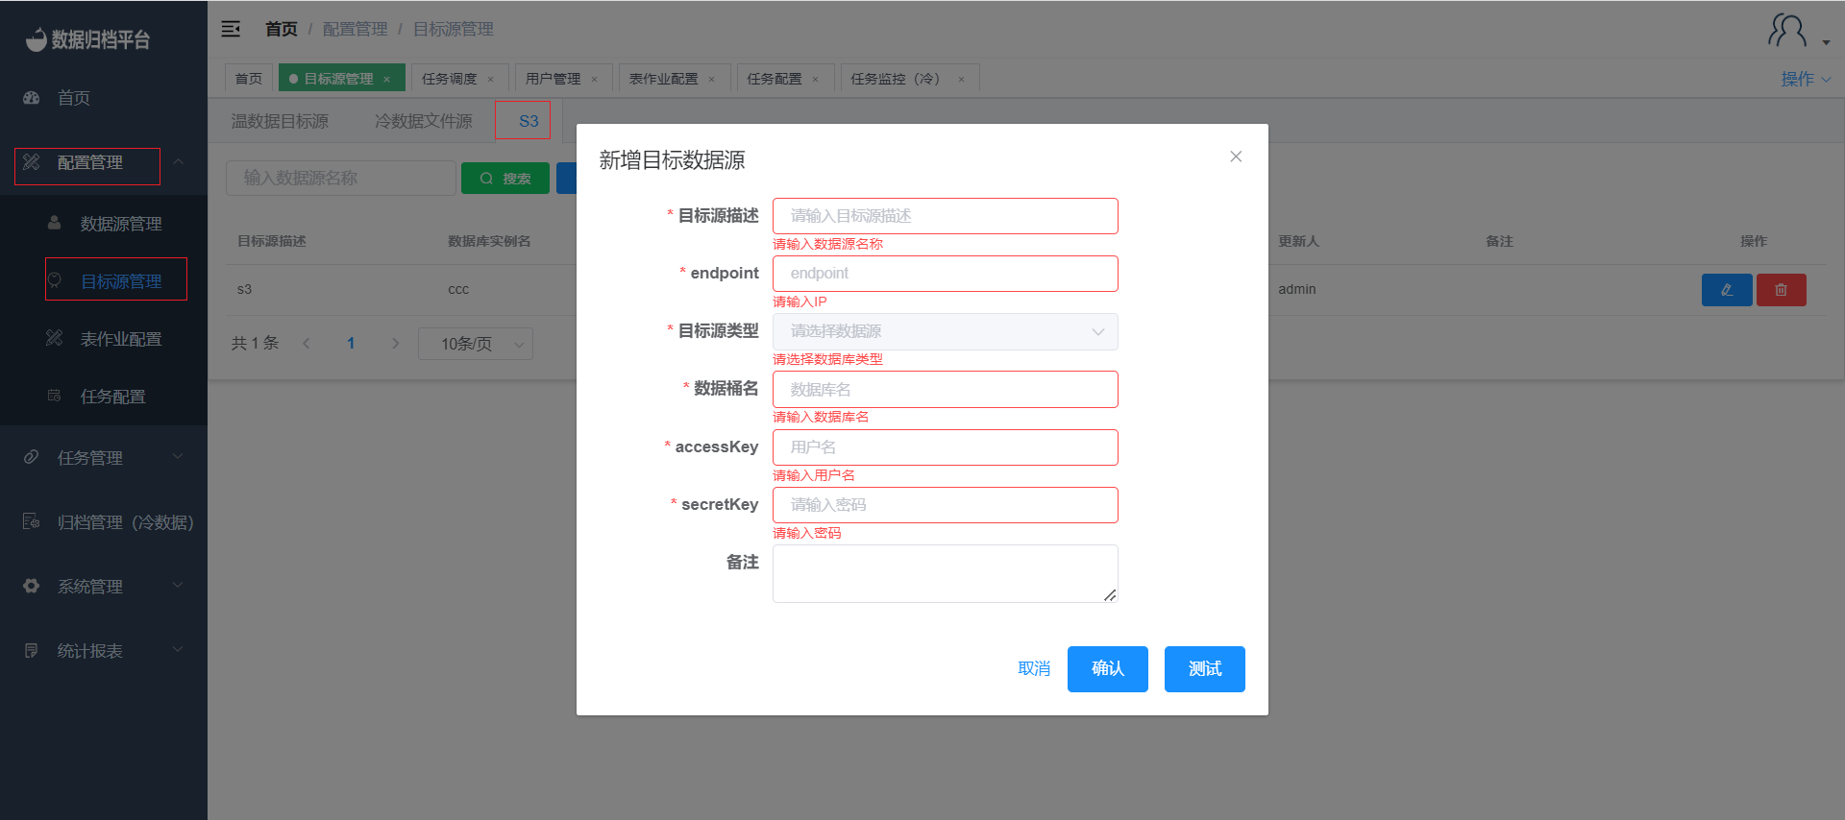This screenshot has width=1845, height=820.
Task: Click the 归档管理 sidebar icon
Action: 32,521
